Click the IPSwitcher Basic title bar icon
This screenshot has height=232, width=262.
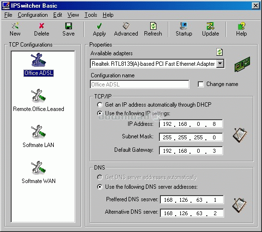(6, 6)
